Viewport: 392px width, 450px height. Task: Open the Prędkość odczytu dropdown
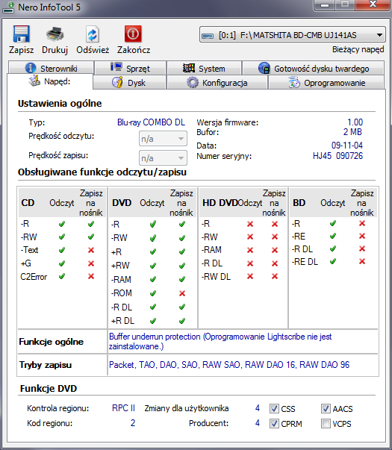click(163, 139)
